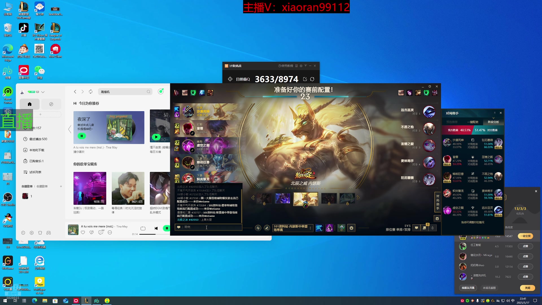The height and width of the screenshot is (305, 542).
Task: Open the ward skin selector
Action: tap(341, 228)
